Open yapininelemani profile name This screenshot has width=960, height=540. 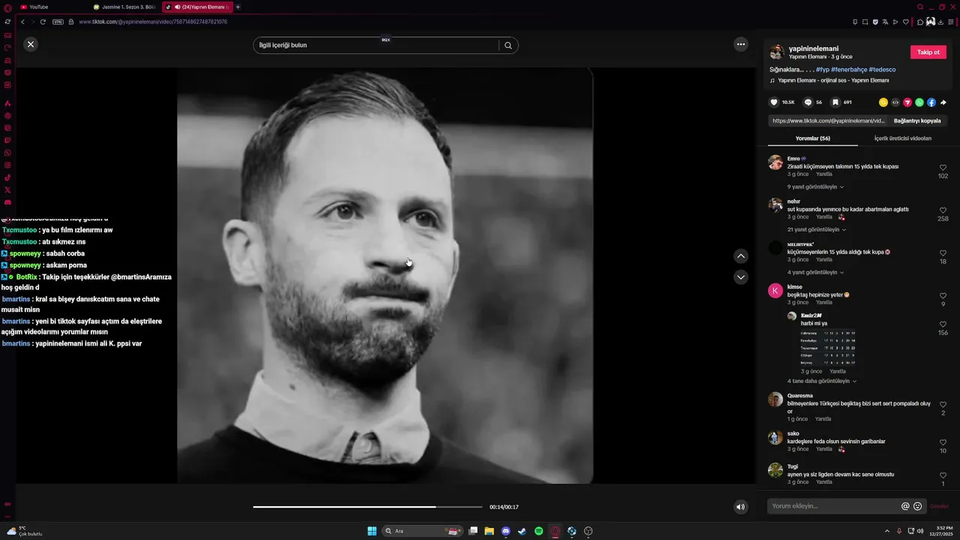point(814,48)
